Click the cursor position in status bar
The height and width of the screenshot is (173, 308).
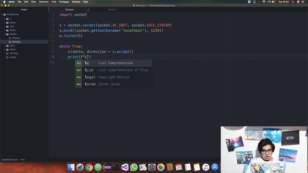[23, 160]
